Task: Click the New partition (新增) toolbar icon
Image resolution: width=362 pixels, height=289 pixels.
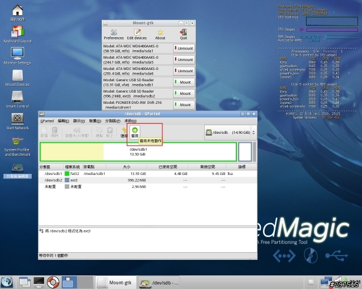Action: 44,130
